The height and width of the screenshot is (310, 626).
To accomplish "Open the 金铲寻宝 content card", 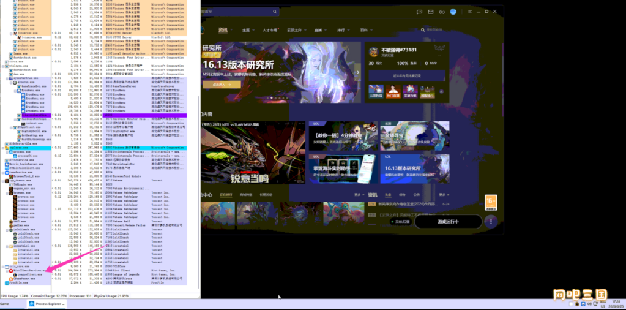I will tap(415, 136).
